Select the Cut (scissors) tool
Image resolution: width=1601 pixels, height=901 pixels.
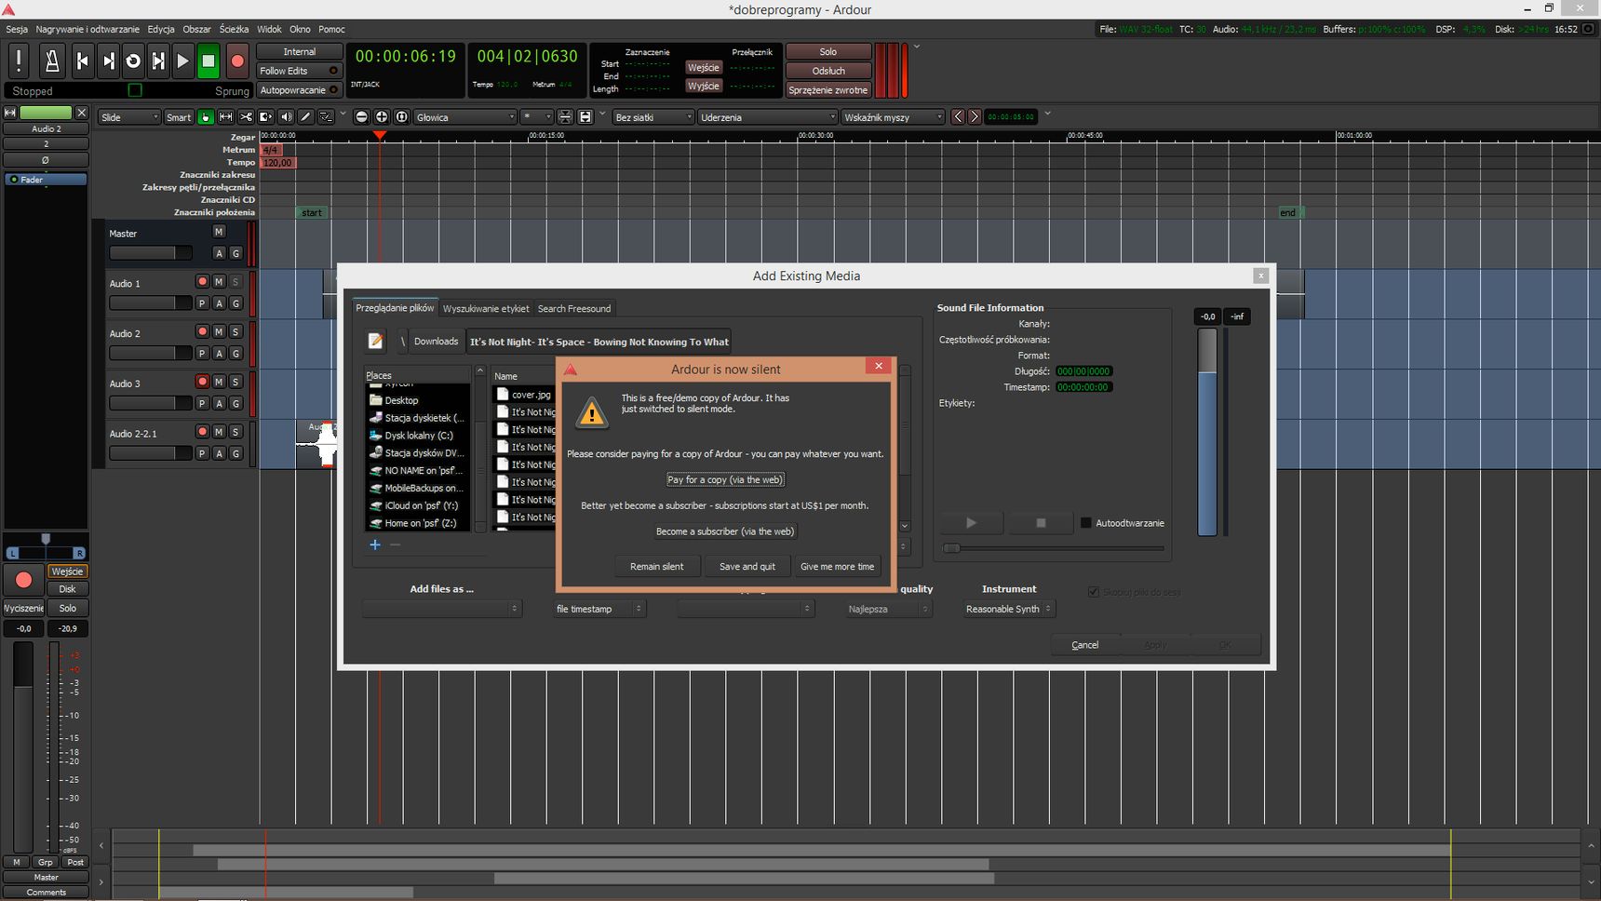[x=246, y=117]
